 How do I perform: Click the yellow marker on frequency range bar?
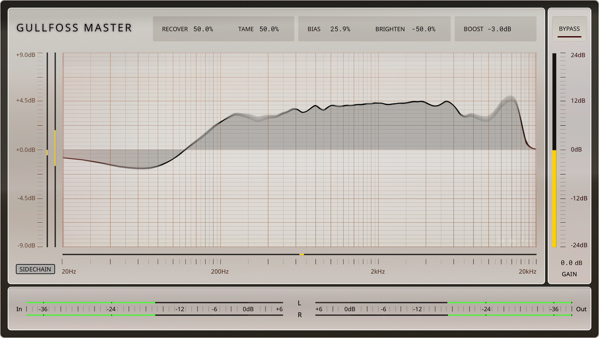301,254
